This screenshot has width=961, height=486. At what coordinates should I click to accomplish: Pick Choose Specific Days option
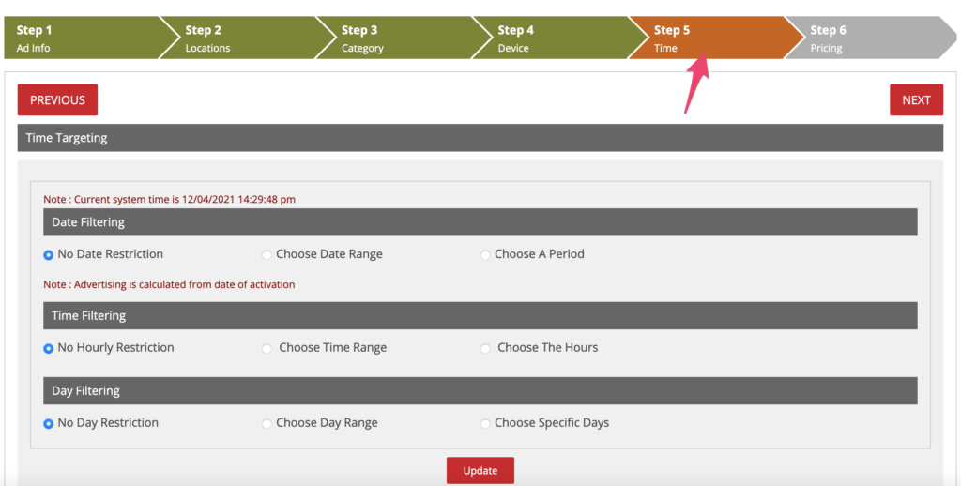[x=485, y=424]
